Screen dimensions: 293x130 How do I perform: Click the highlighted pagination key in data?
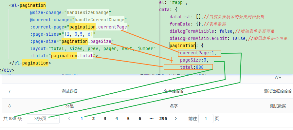[x=183, y=46]
